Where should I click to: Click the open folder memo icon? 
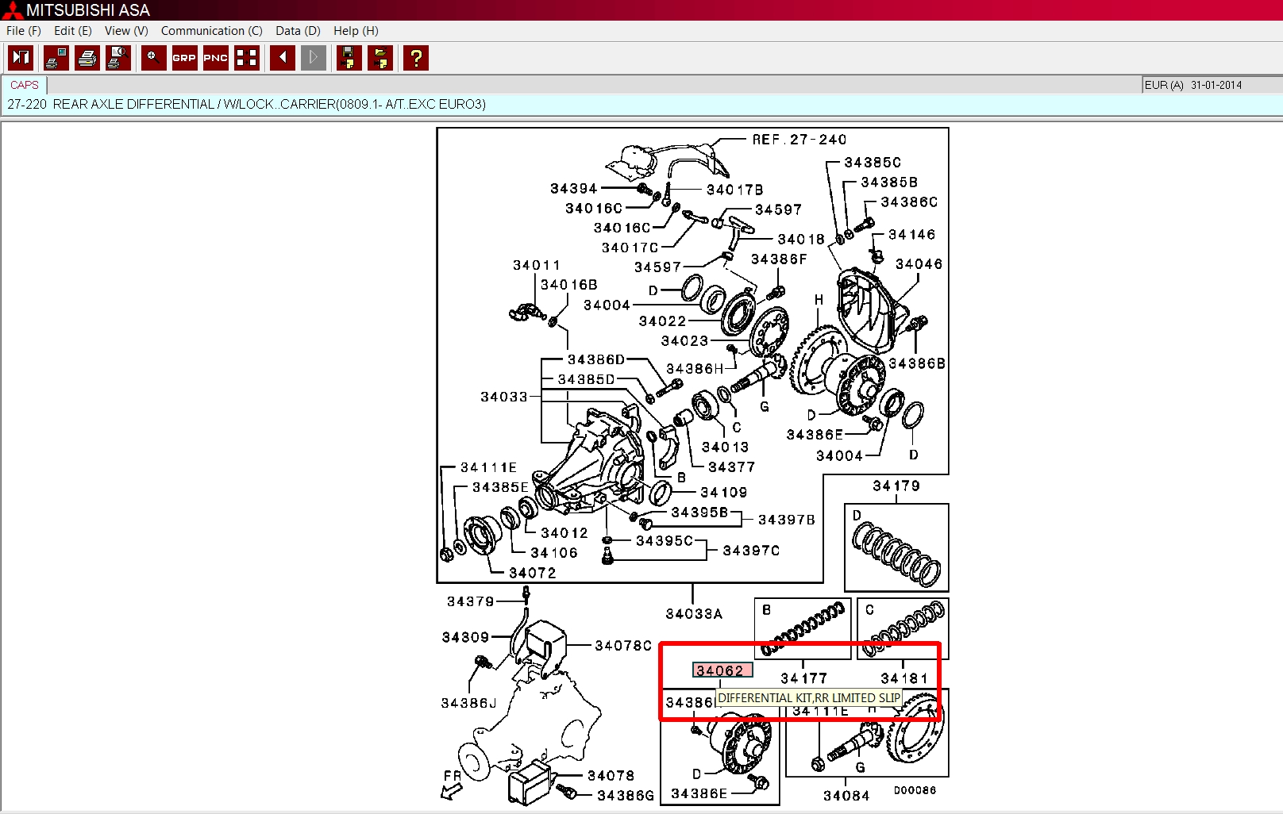pyautogui.click(x=381, y=58)
